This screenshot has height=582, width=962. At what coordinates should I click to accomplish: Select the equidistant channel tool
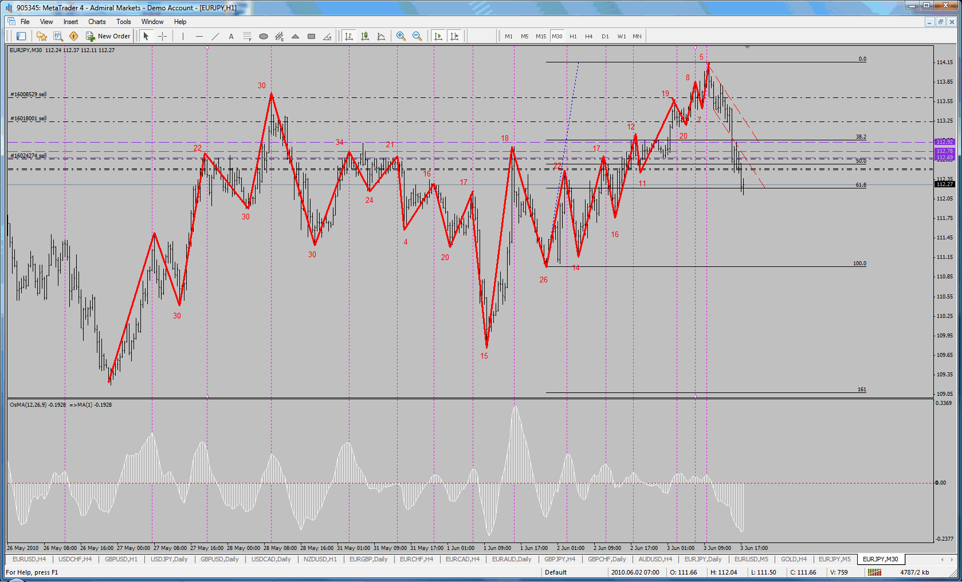pyautogui.click(x=279, y=36)
